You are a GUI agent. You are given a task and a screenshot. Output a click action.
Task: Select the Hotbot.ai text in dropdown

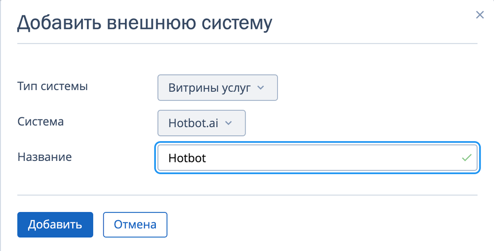(193, 123)
